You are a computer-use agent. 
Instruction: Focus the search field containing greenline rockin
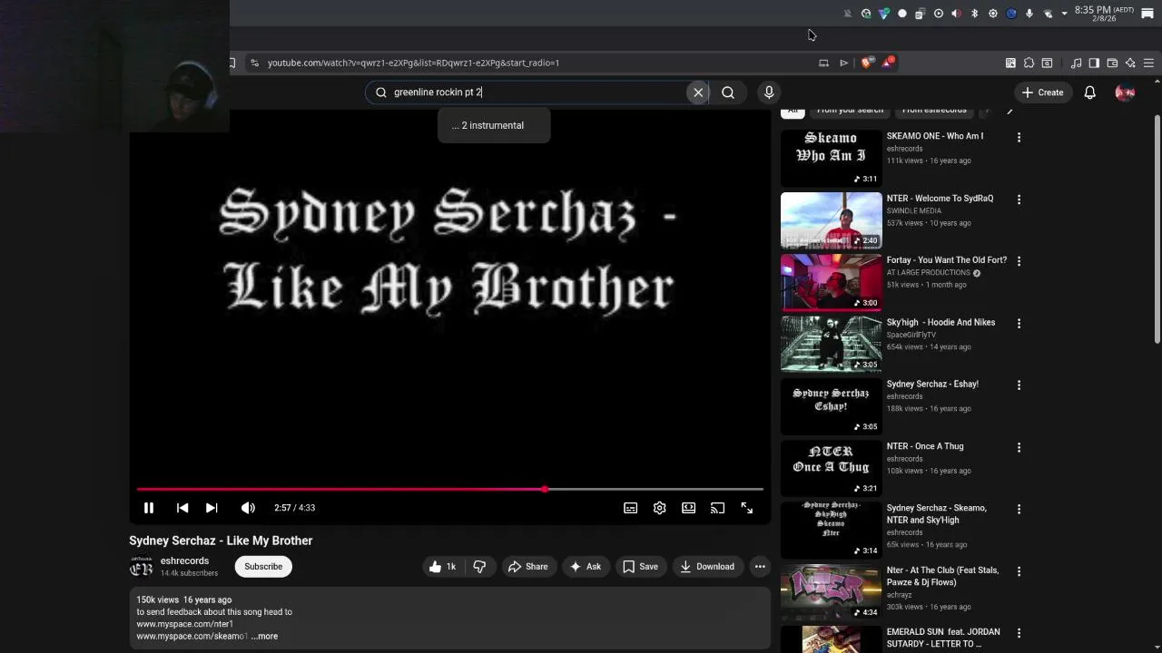point(536,93)
